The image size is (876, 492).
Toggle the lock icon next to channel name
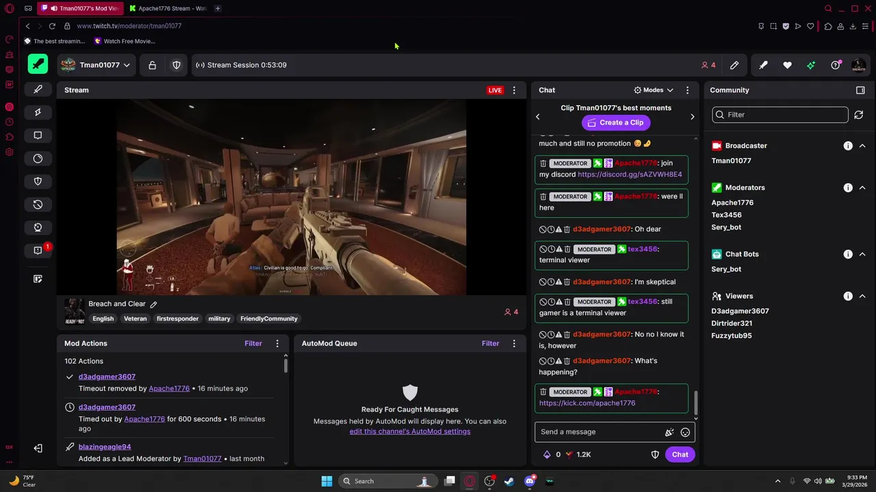point(152,65)
